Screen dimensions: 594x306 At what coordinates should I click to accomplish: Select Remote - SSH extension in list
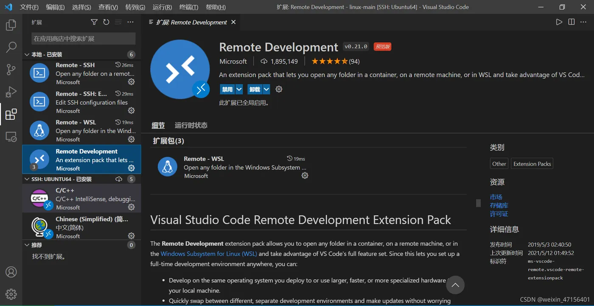81,73
